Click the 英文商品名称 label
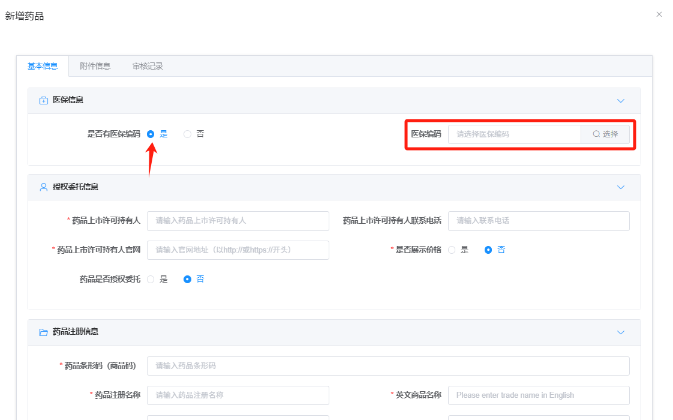 pyautogui.click(x=418, y=395)
